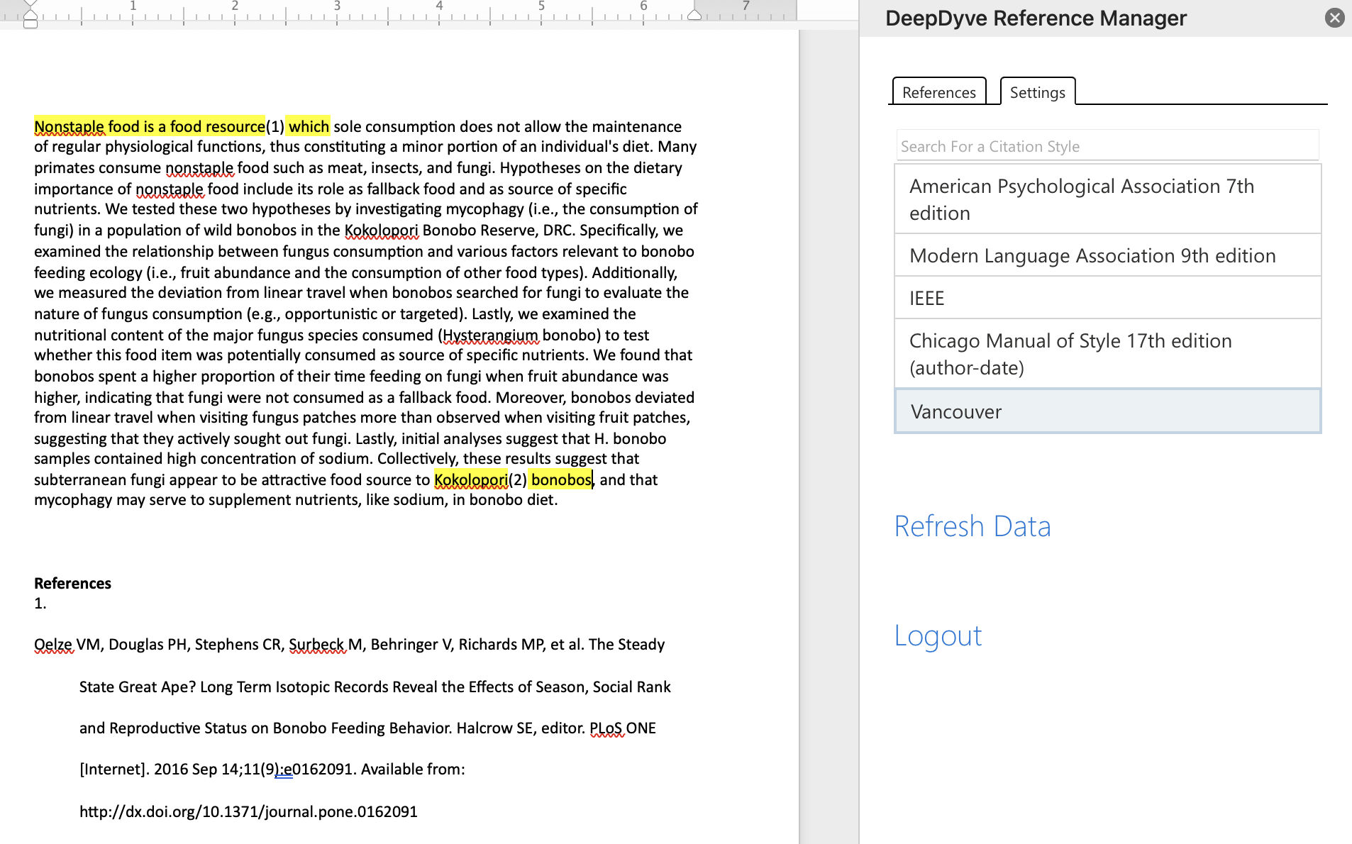Click the highlighted word 'bonobos'
The width and height of the screenshot is (1352, 844).
[561, 480]
